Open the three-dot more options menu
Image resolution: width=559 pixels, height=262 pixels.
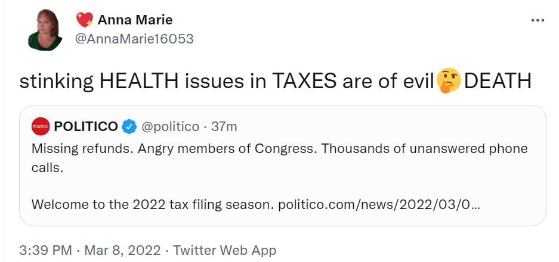coord(538,20)
